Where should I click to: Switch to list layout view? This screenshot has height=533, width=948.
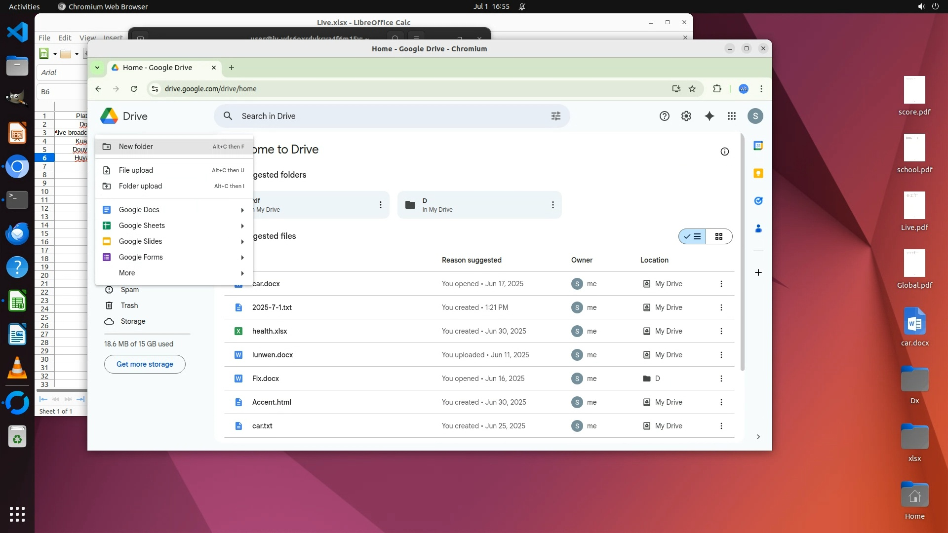(x=692, y=236)
